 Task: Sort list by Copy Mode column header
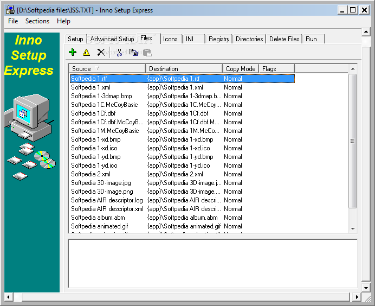(x=241, y=69)
